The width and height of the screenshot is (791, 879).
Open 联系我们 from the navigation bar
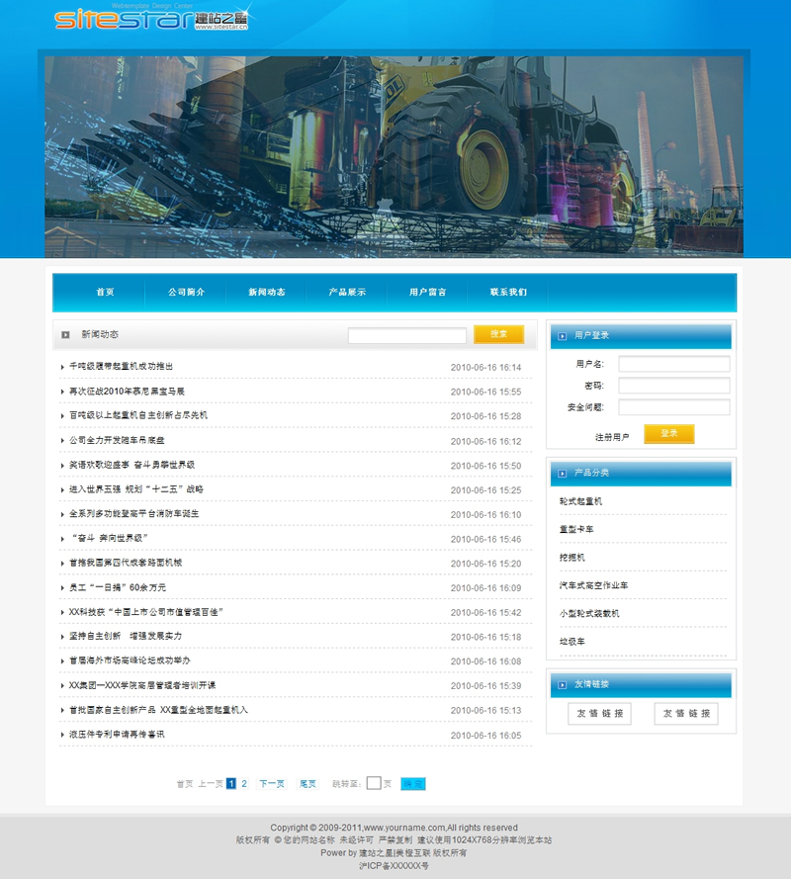[508, 293]
